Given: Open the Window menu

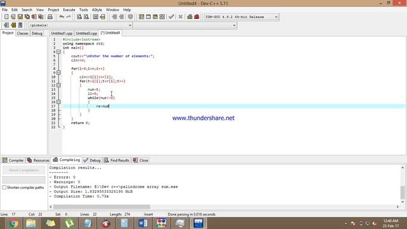Looking at the screenshot, I should click(113, 10).
